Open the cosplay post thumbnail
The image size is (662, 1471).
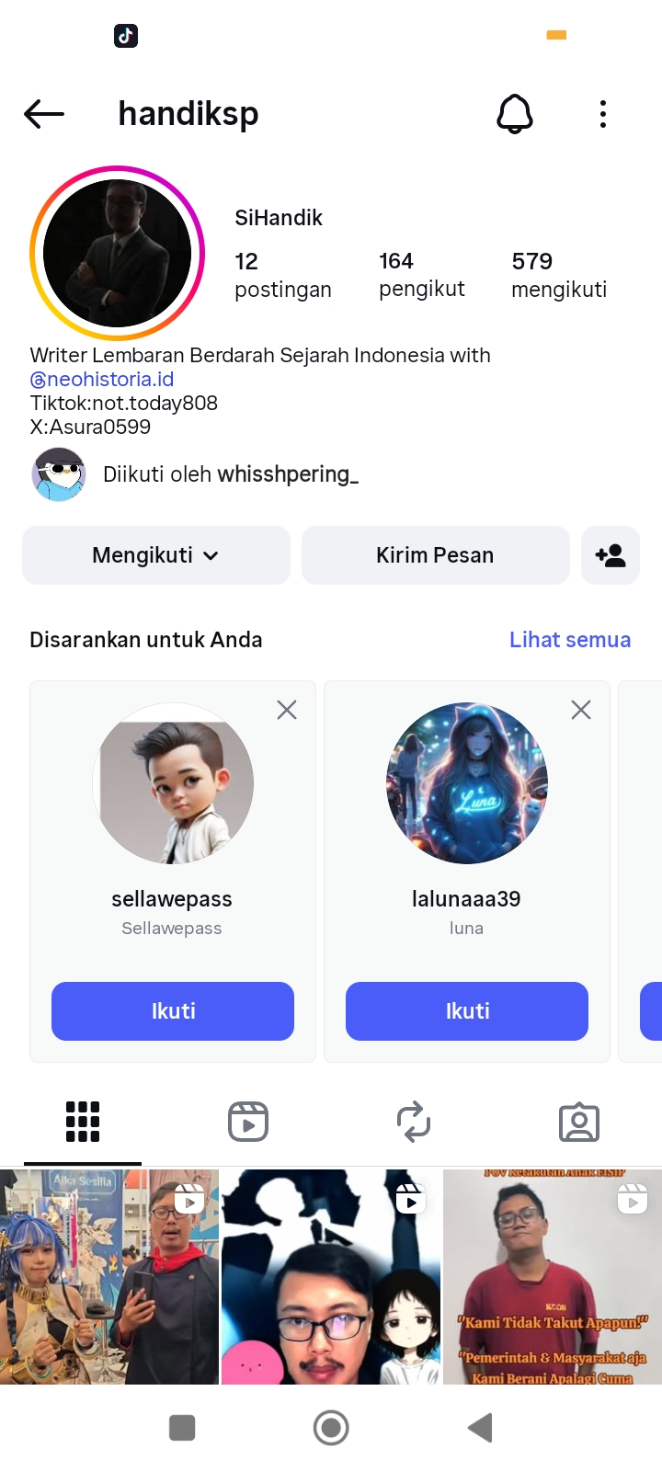(x=109, y=1277)
